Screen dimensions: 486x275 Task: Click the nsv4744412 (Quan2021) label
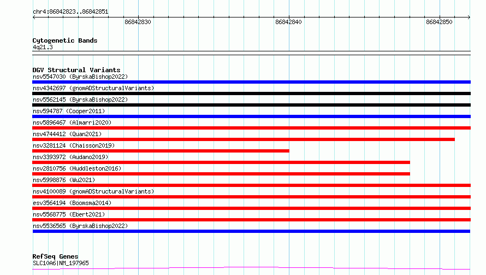point(67,134)
